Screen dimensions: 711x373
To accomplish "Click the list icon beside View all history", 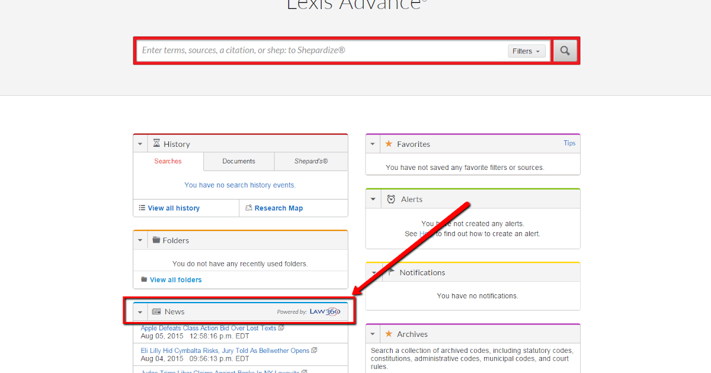I will tap(142, 208).
